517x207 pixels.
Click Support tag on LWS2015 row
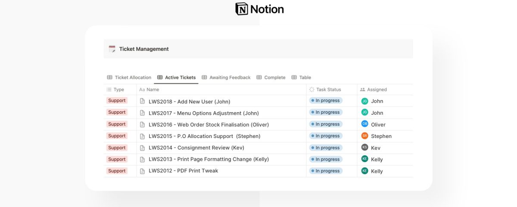pos(117,136)
